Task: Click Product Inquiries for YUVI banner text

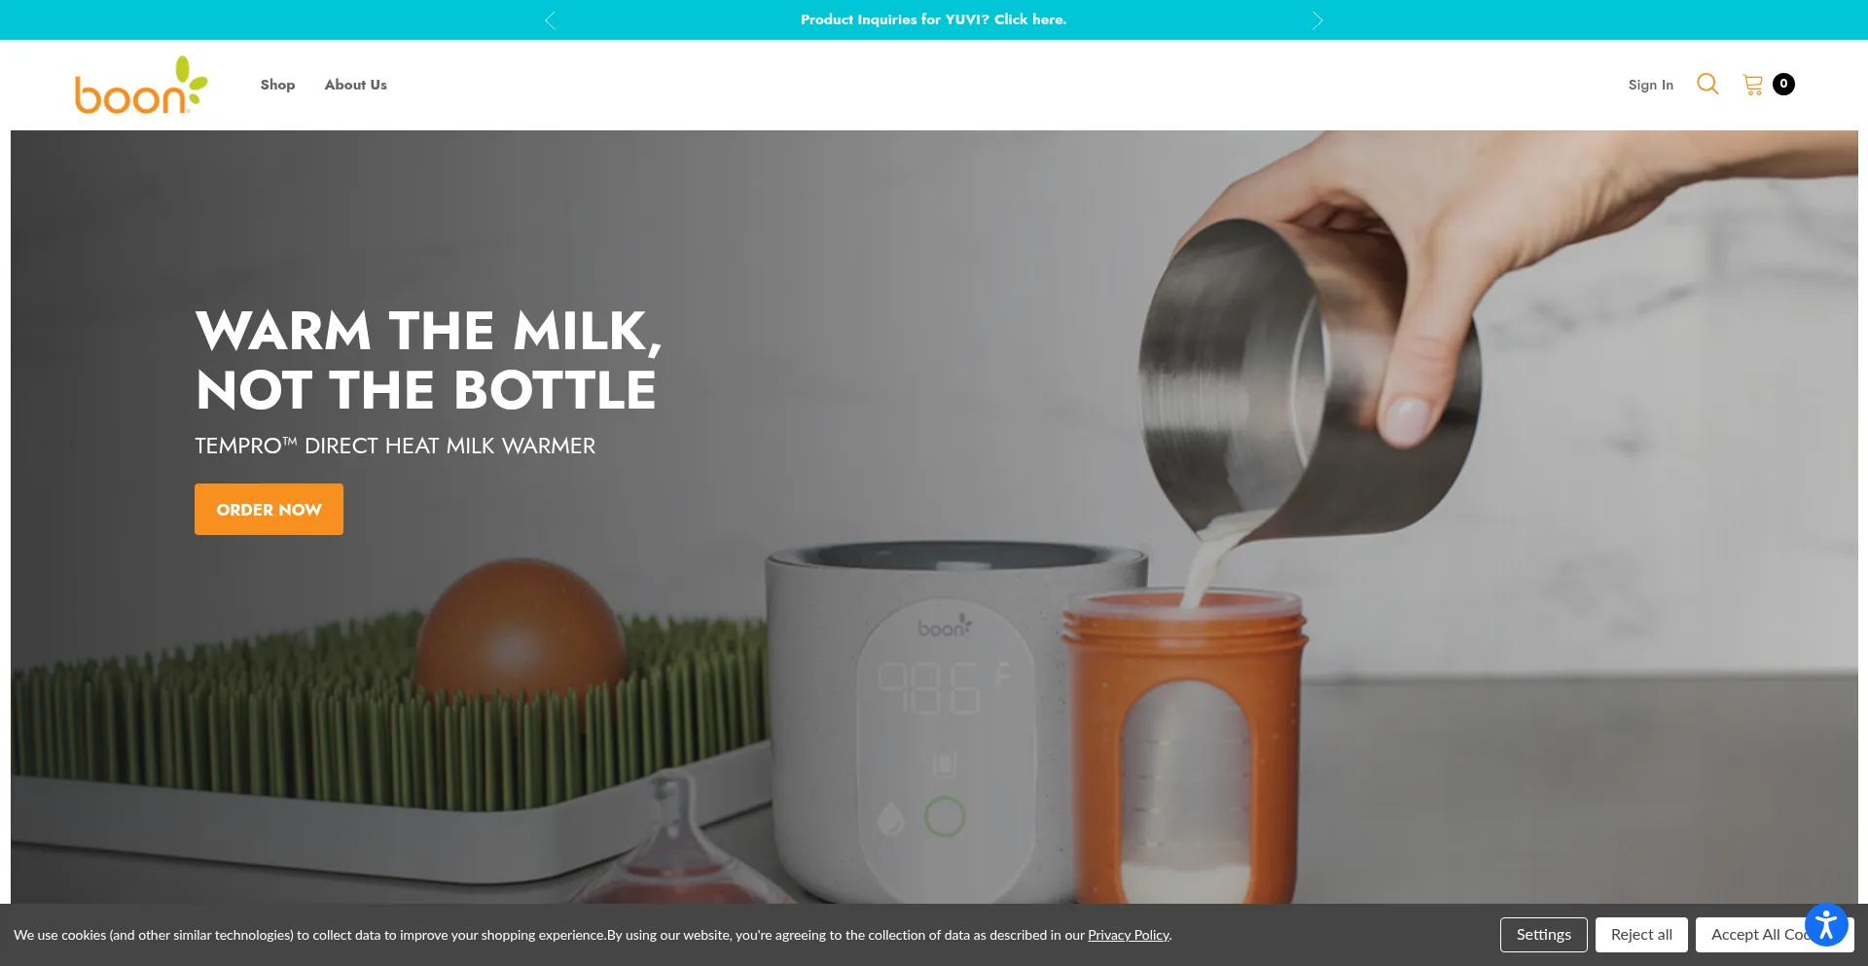Action: (x=934, y=19)
